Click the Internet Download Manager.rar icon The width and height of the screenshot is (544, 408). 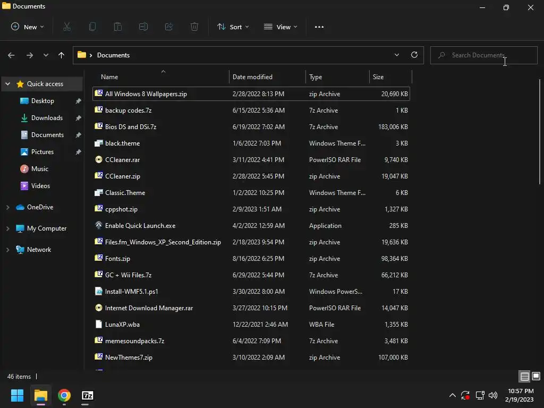tap(99, 308)
